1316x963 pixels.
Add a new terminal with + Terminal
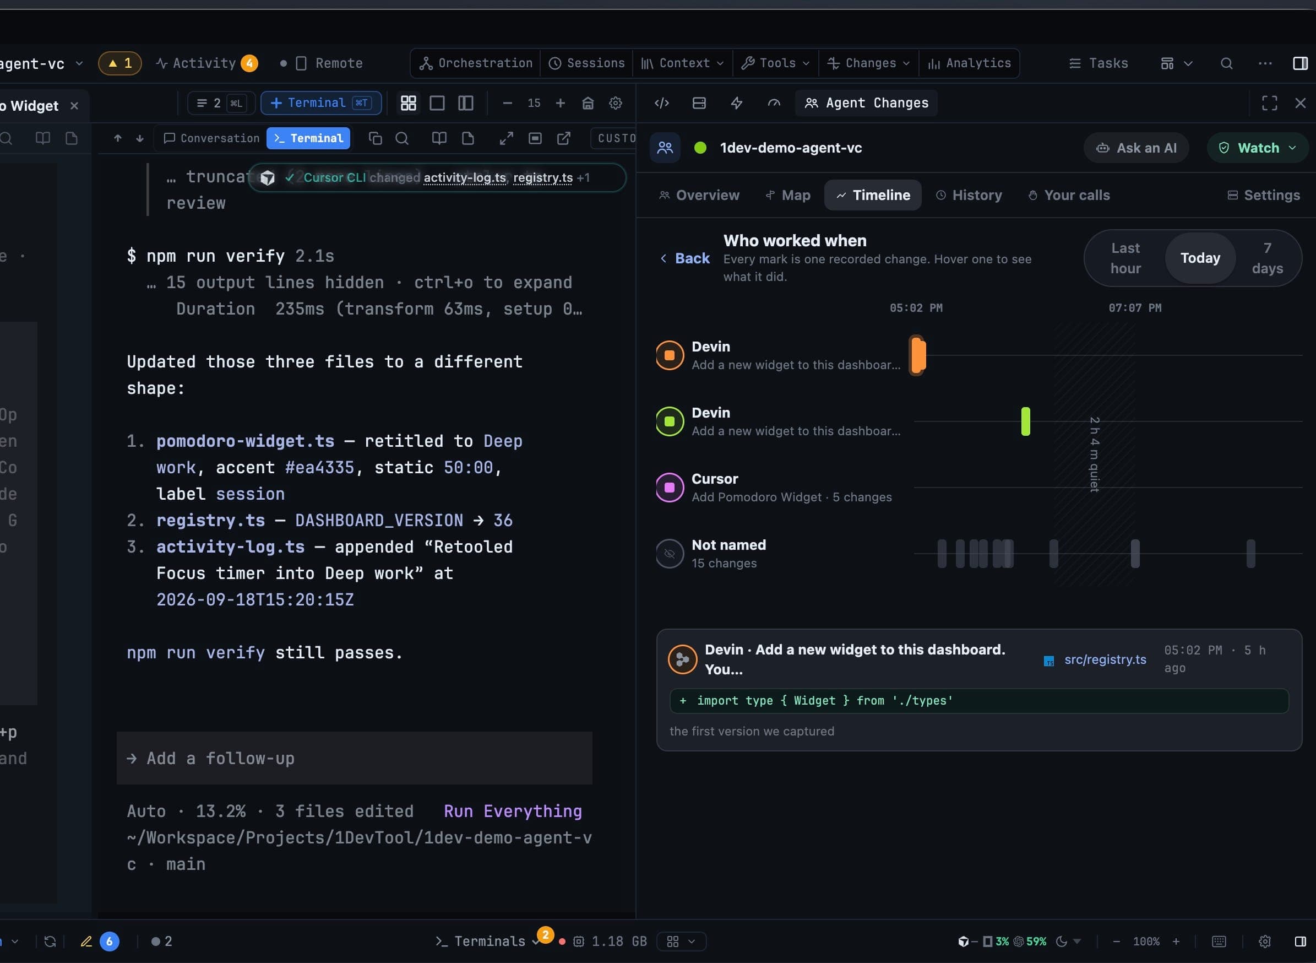pyautogui.click(x=321, y=103)
